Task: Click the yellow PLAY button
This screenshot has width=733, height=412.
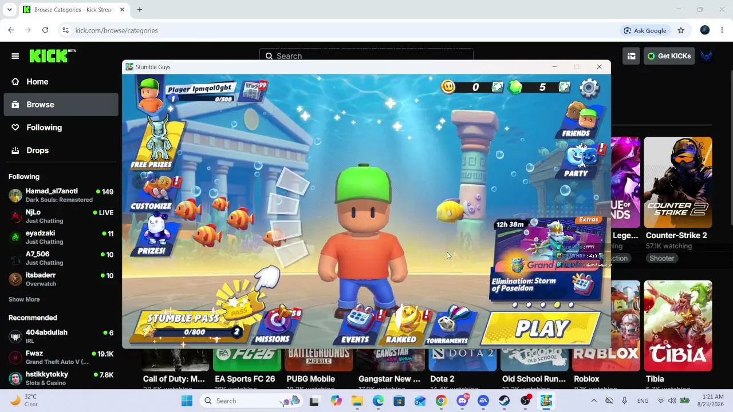Action: click(542, 328)
